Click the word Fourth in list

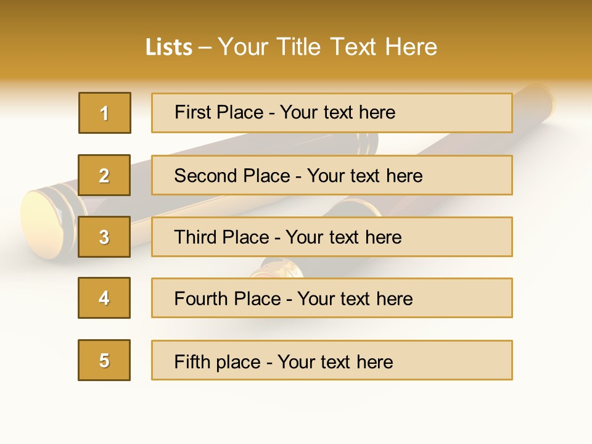(200, 298)
